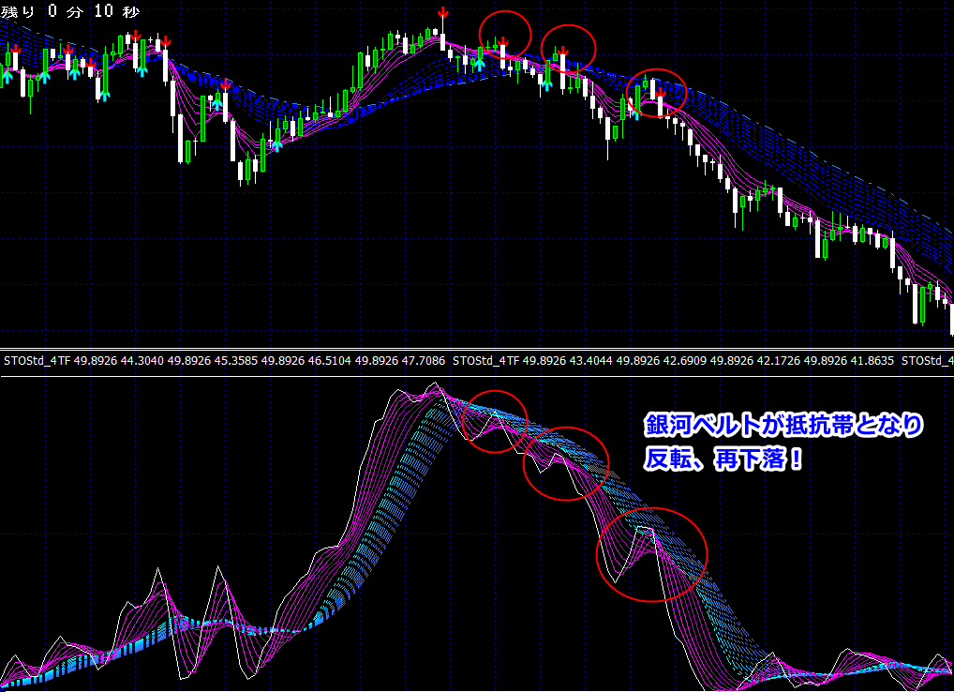This screenshot has width=954, height=692.
Task: Select the indicator value 47.7086
Action: tap(424, 361)
